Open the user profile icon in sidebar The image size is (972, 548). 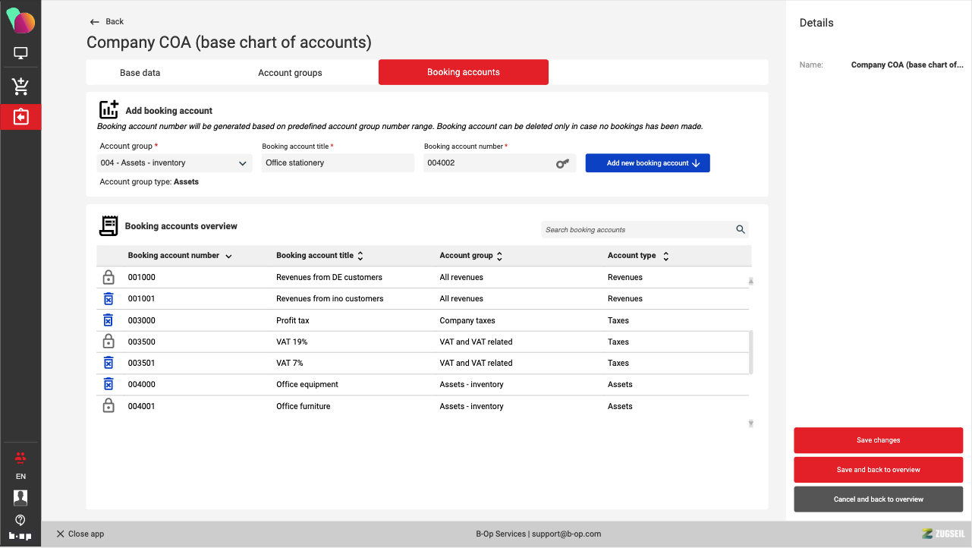[20, 498]
